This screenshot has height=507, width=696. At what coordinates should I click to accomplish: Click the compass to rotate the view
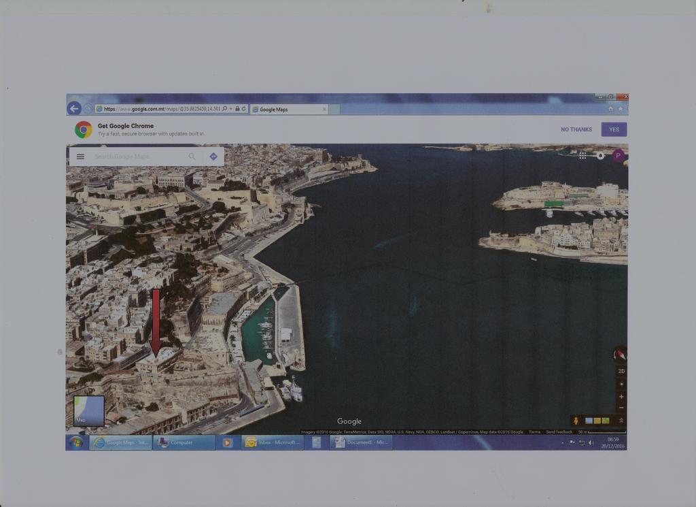pyautogui.click(x=620, y=354)
